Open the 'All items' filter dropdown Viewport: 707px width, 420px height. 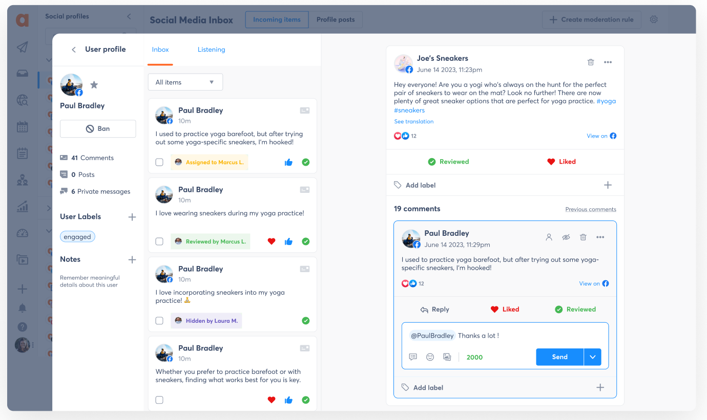point(185,82)
